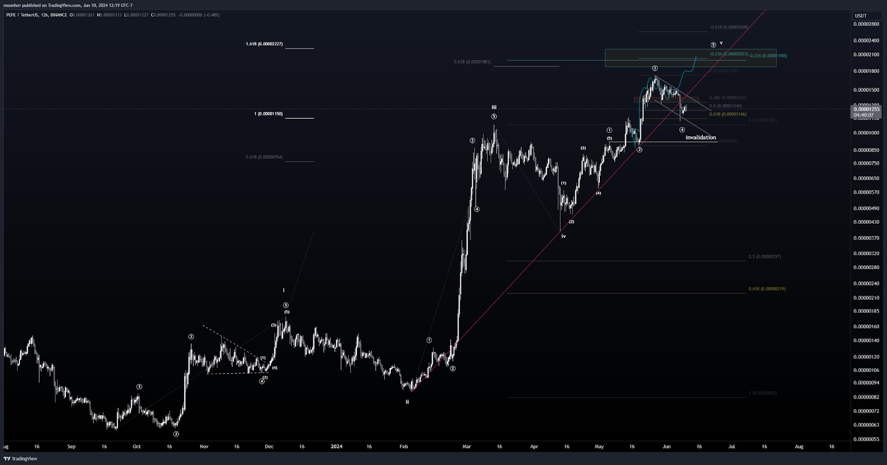
Task: Click the wave iii label near March peak
Action: point(494,107)
